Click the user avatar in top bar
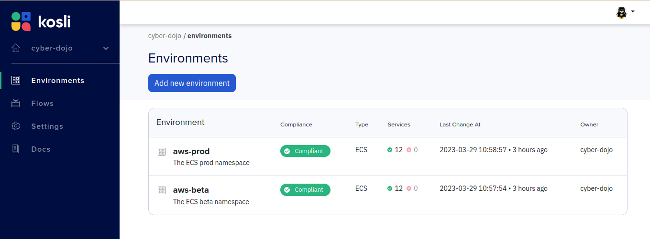650x239 pixels. 621,12
